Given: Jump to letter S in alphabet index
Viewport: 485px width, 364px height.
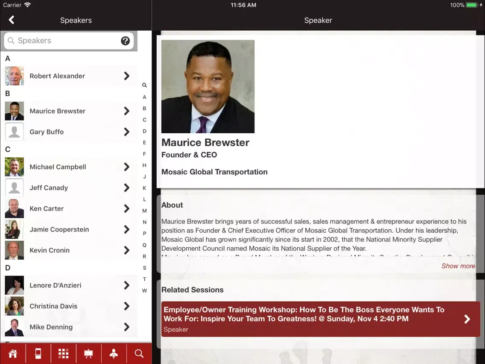Looking at the screenshot, I should tap(144, 268).
